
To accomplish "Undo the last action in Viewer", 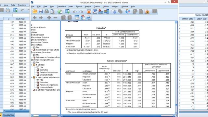I will coord(74,12).
